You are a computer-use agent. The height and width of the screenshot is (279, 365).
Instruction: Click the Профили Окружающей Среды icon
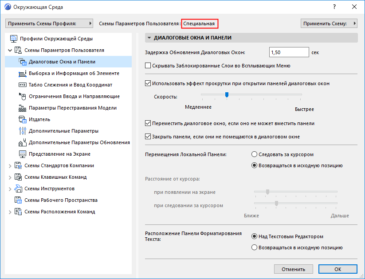tap(13, 39)
